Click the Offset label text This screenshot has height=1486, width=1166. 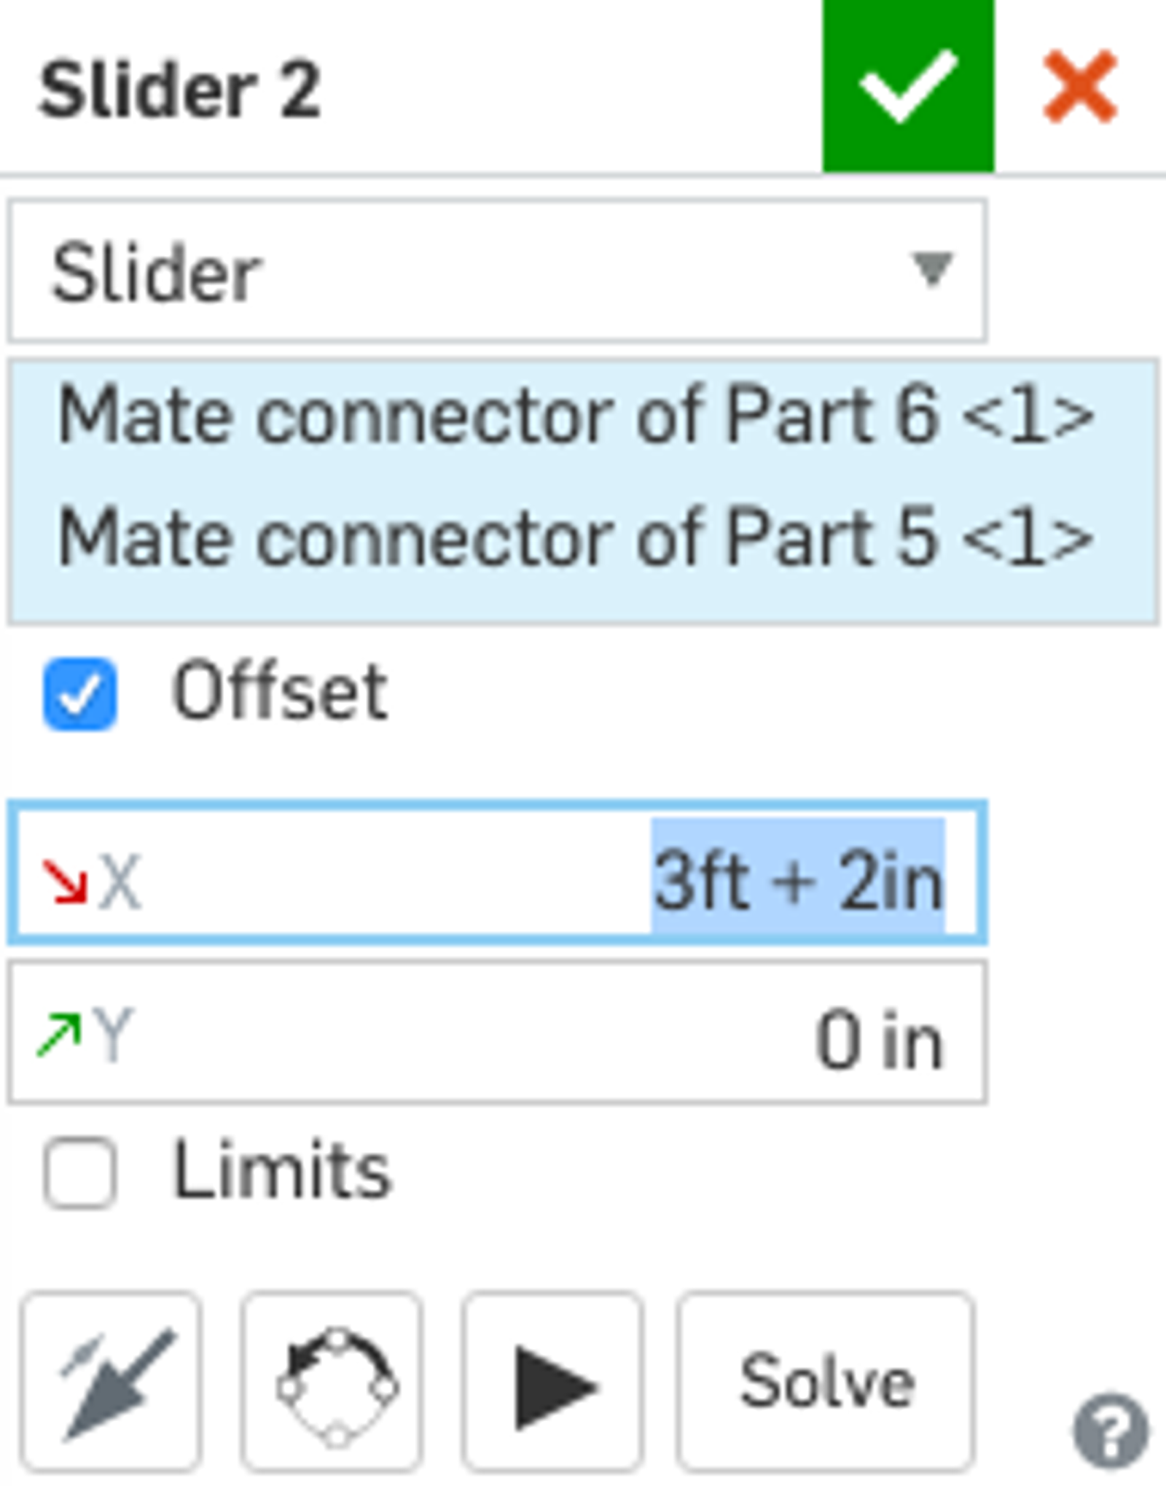[x=278, y=691]
